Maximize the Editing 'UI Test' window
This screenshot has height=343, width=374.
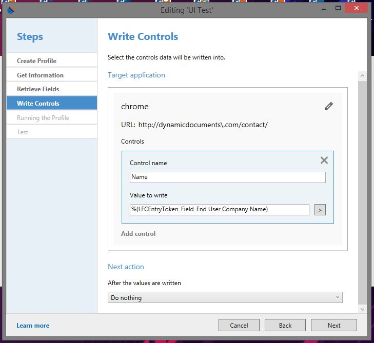coord(338,8)
